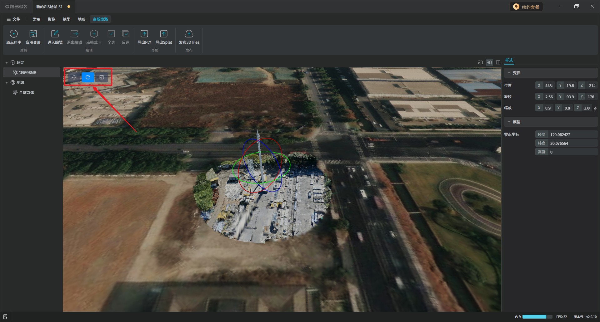The width and height of the screenshot is (600, 322).
Task: Select the scale gizmo tool in viewport
Action: [102, 77]
